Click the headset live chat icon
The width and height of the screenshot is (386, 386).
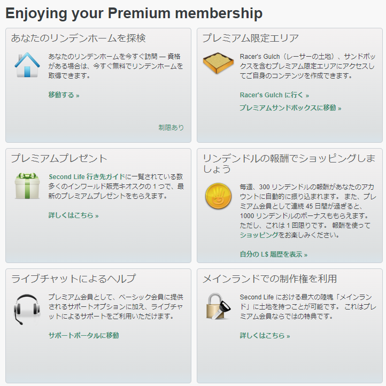pyautogui.click(x=27, y=309)
